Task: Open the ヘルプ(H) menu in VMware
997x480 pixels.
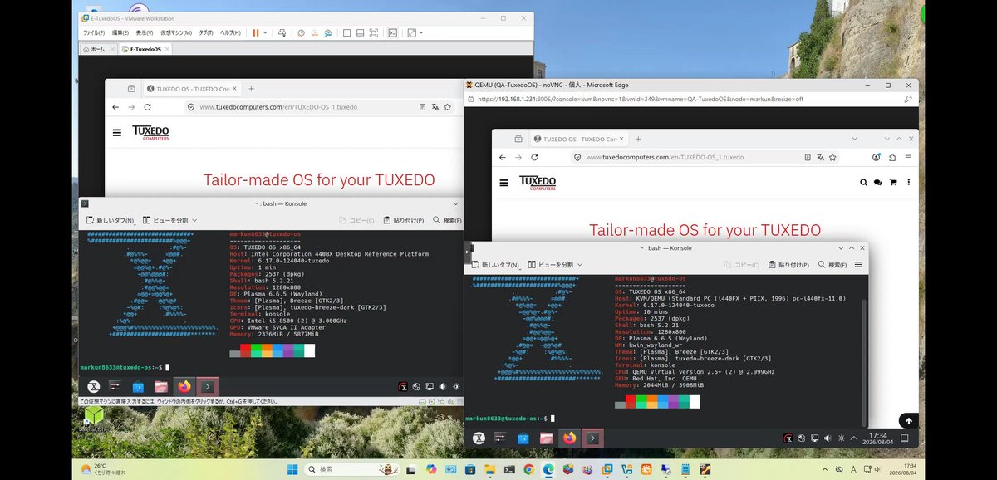Action: coord(230,32)
